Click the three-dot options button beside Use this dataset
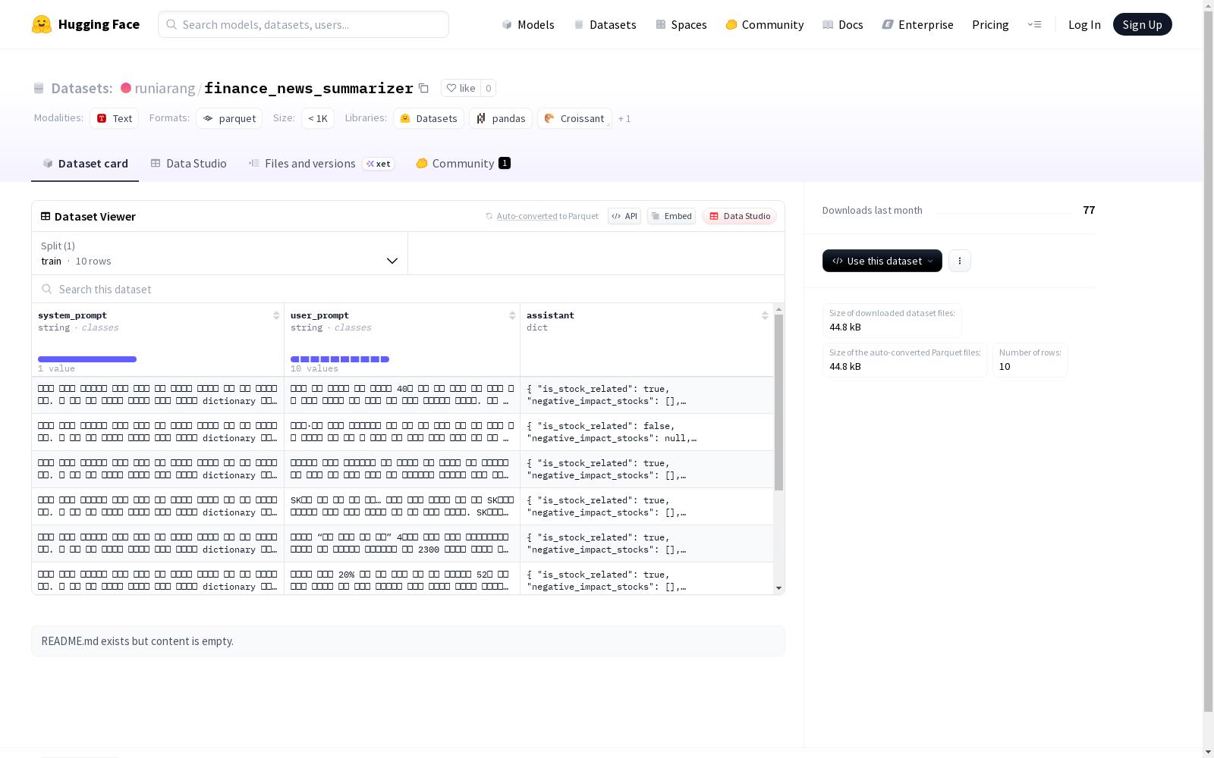Screen dimensions: 1214x758 pyautogui.click(x=960, y=261)
